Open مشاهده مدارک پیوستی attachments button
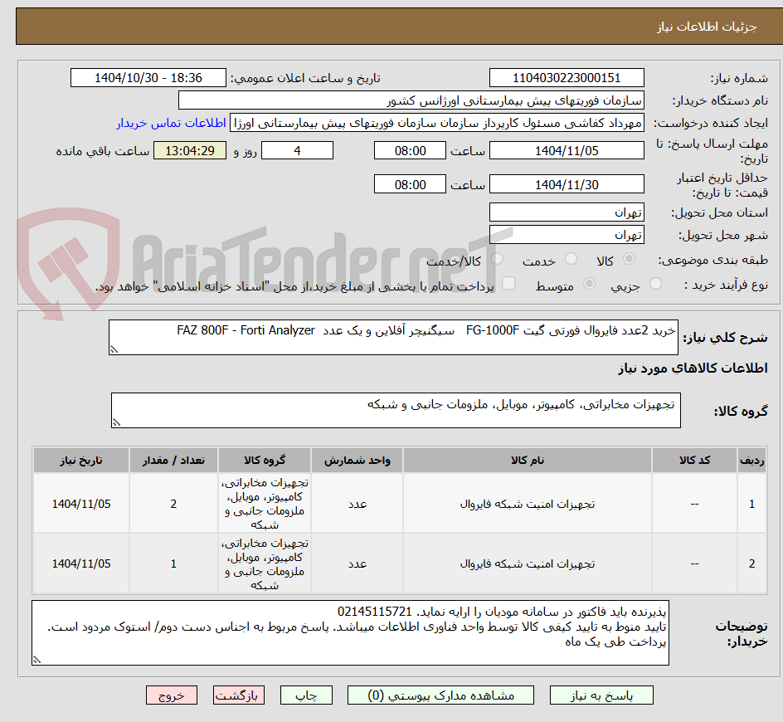This screenshot has height=722, width=783. 441,695
